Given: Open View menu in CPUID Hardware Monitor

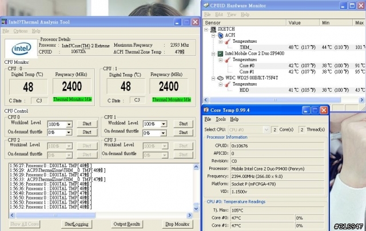Looking at the screenshot, I should (232, 15).
